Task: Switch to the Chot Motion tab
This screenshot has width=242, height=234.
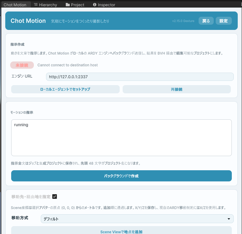Action: 15,5
